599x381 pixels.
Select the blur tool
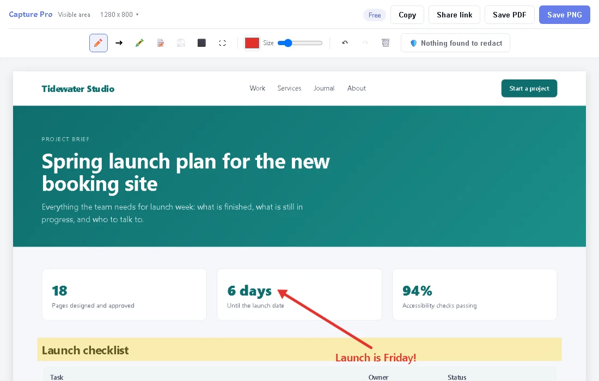(181, 43)
